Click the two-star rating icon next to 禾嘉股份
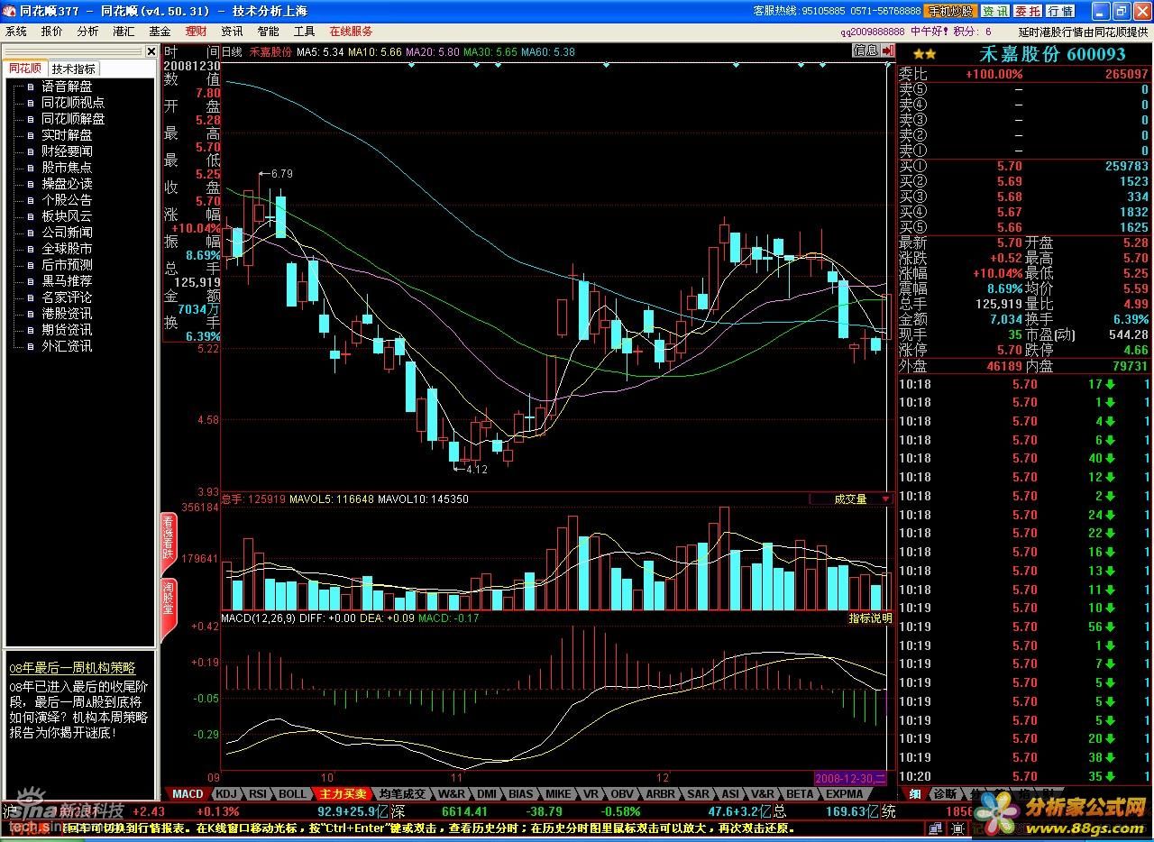This screenshot has height=842, width=1154. point(924,54)
